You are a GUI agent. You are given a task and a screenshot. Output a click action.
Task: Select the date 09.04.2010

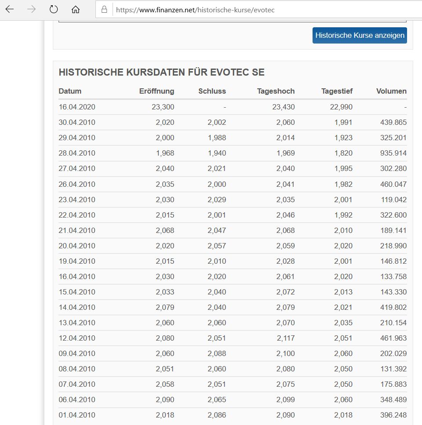point(77,354)
